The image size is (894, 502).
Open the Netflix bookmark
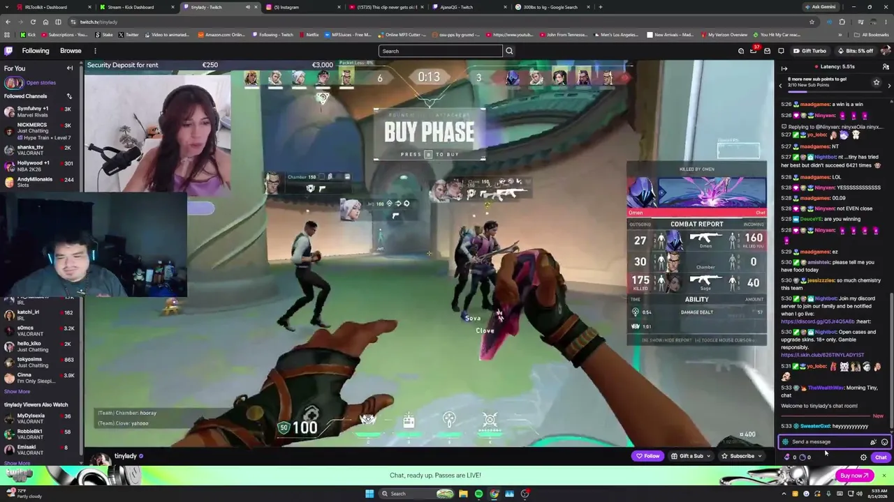(309, 35)
